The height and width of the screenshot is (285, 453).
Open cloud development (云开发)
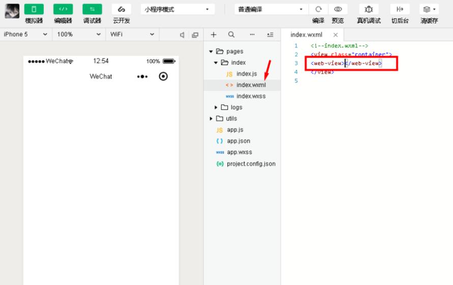[121, 10]
